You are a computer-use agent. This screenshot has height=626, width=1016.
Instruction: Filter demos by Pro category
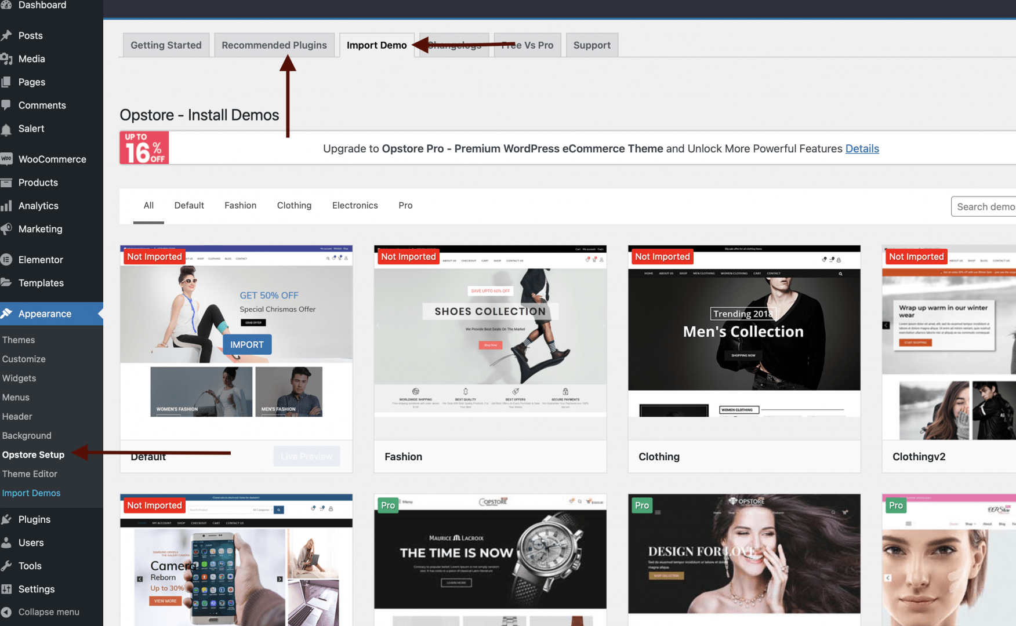405,205
